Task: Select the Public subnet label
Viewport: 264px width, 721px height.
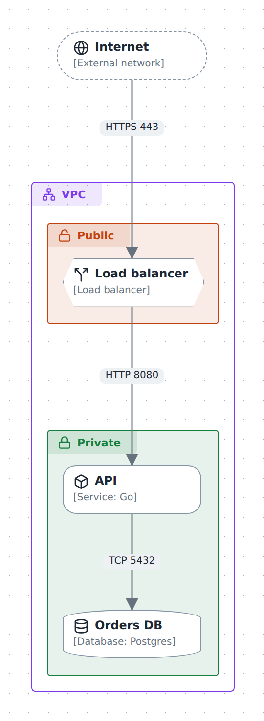Action: pos(95,236)
